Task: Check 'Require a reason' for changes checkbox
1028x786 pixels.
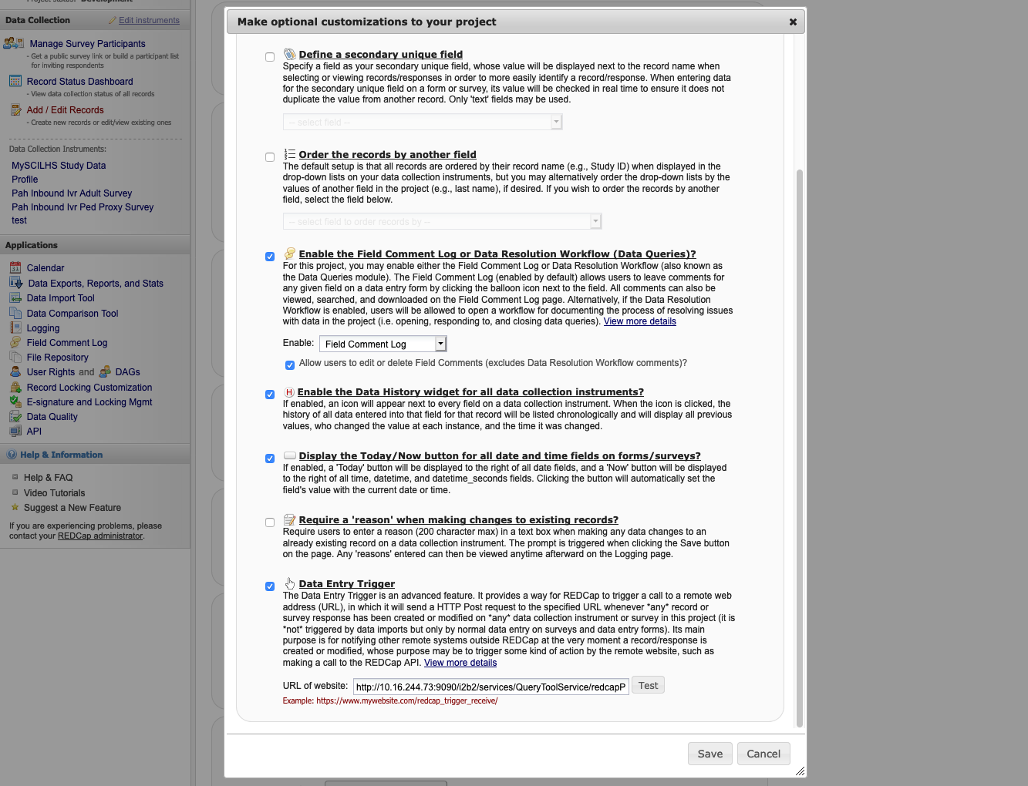Action: point(270,522)
